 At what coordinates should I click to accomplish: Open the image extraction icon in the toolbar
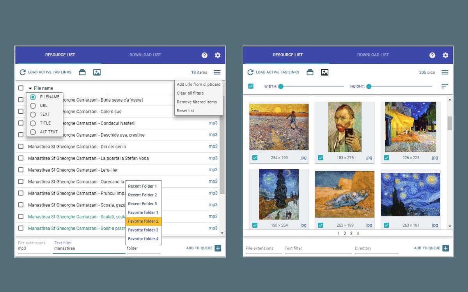(96, 72)
